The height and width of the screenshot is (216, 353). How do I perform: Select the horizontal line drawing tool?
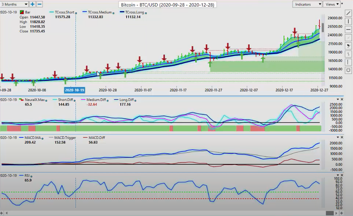[348, 30]
